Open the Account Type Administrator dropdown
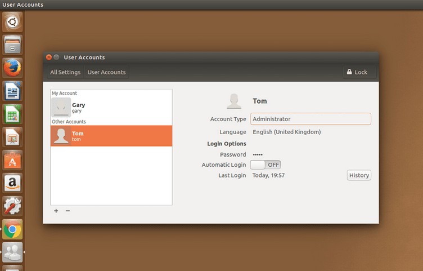The height and width of the screenshot is (271, 423). (310, 119)
